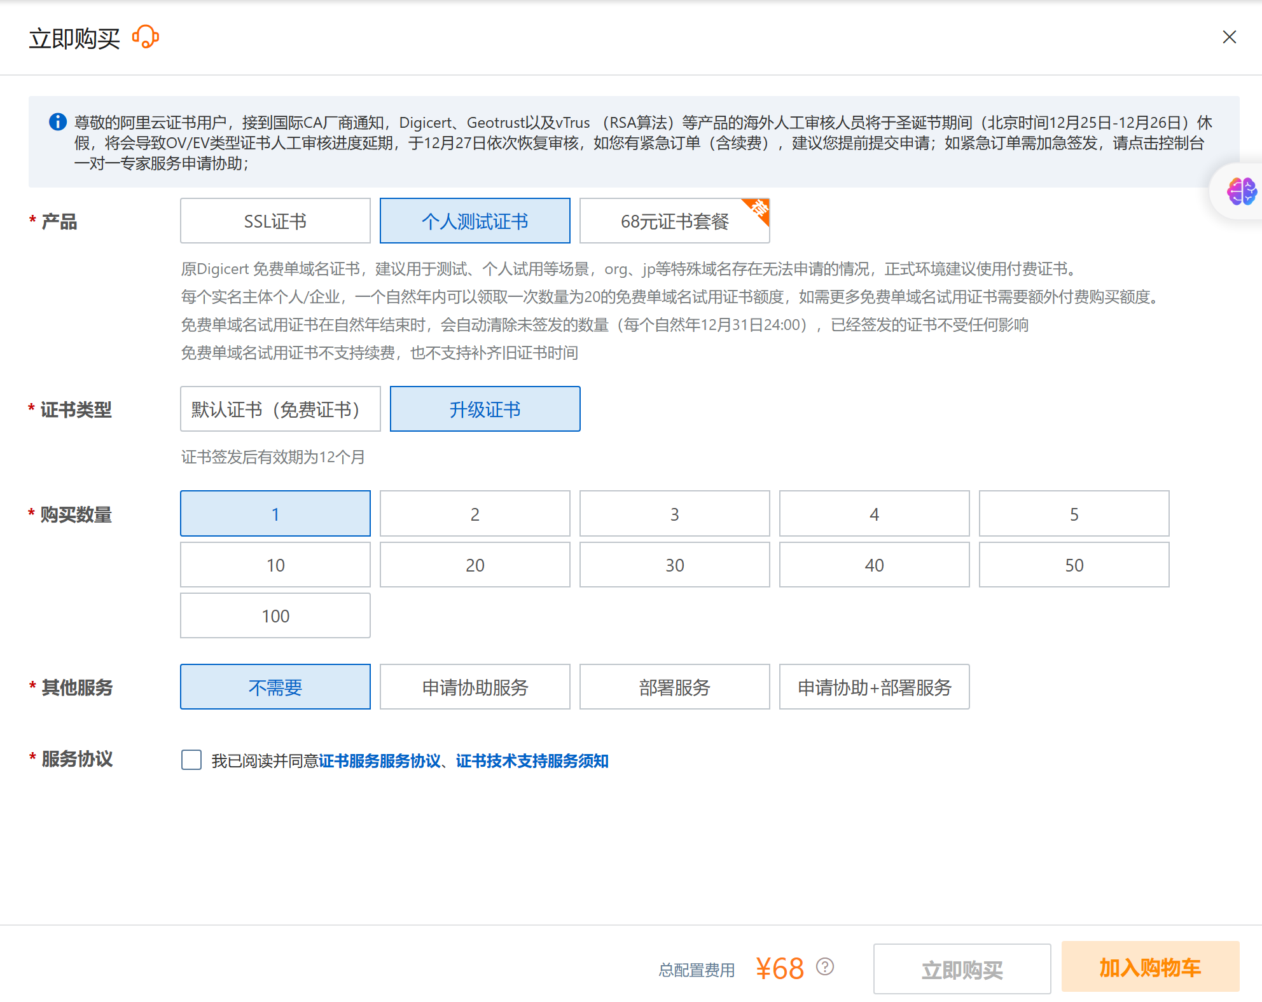Open the 证书技术支持服务须知 link
The image size is (1262, 1002).
click(532, 760)
